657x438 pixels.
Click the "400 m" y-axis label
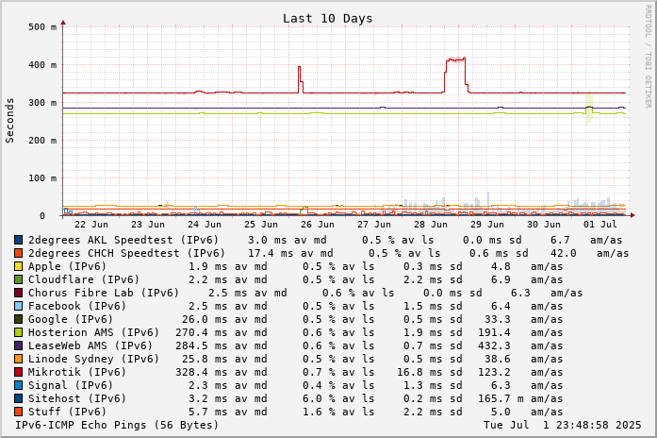pyautogui.click(x=42, y=64)
